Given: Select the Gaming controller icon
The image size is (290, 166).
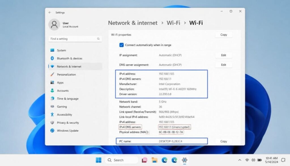Looking at the screenshot, I should (52, 106).
